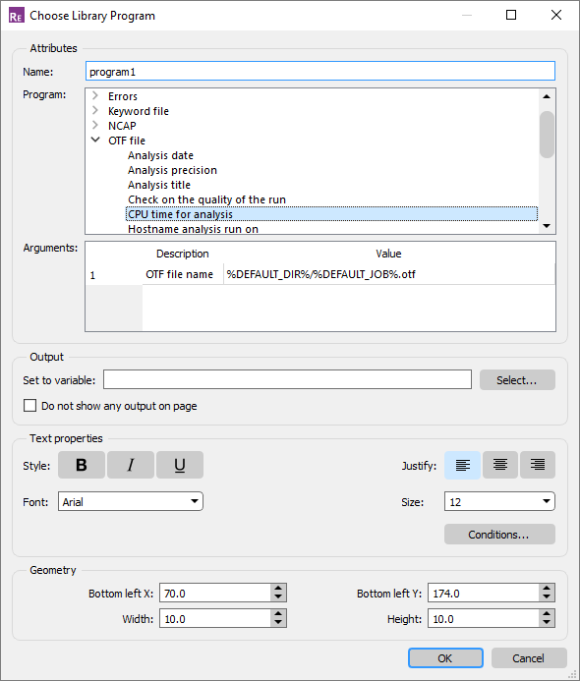
Task: Toggle bold text style
Action: click(x=82, y=465)
